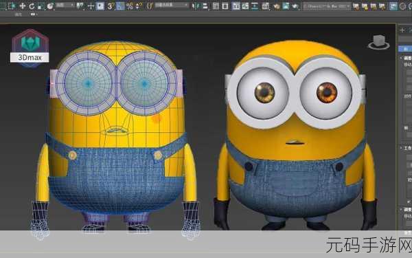
Task: Open Edit Named Selection Sets braces icon
Action: tap(150, 6)
